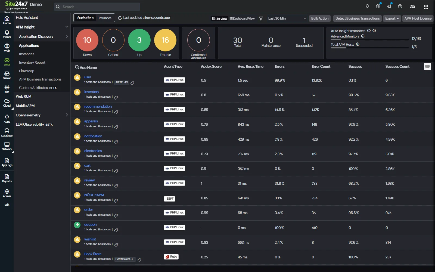Click the announcements megaphone icon

pyautogui.click(x=389, y=6)
